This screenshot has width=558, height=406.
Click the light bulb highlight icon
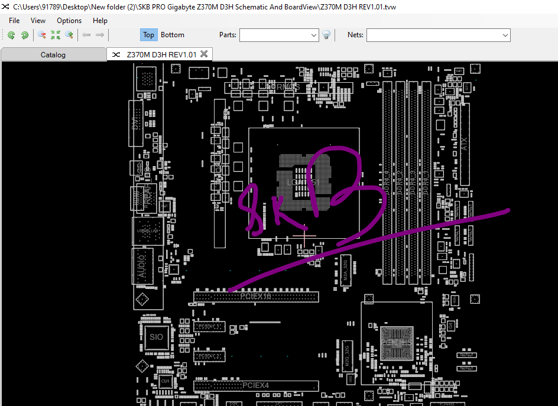tap(326, 35)
